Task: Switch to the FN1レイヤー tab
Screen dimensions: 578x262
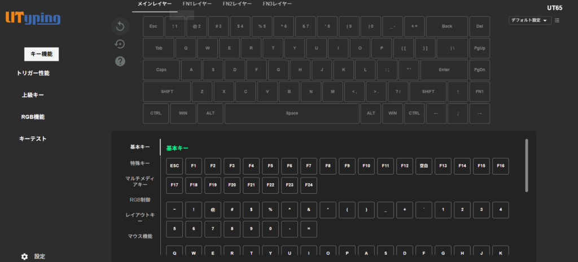Action: pyautogui.click(x=197, y=4)
